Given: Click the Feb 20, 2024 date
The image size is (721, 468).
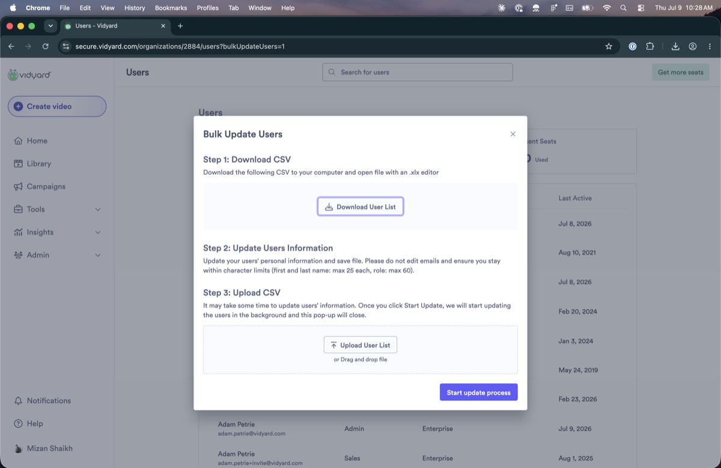Looking at the screenshot, I should (x=577, y=312).
